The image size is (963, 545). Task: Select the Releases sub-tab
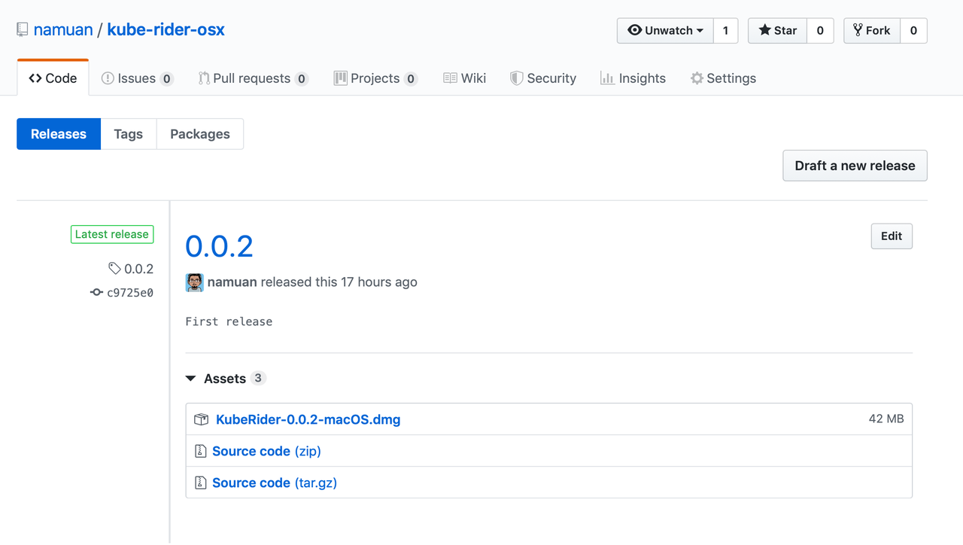[x=59, y=134]
